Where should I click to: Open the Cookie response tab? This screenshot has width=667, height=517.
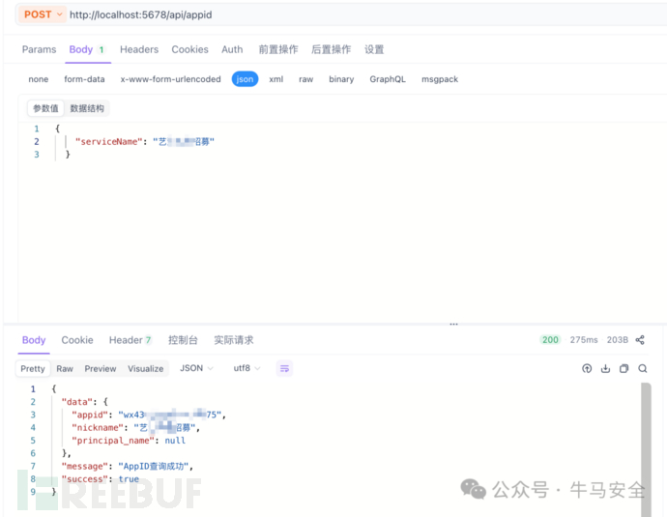(x=77, y=340)
